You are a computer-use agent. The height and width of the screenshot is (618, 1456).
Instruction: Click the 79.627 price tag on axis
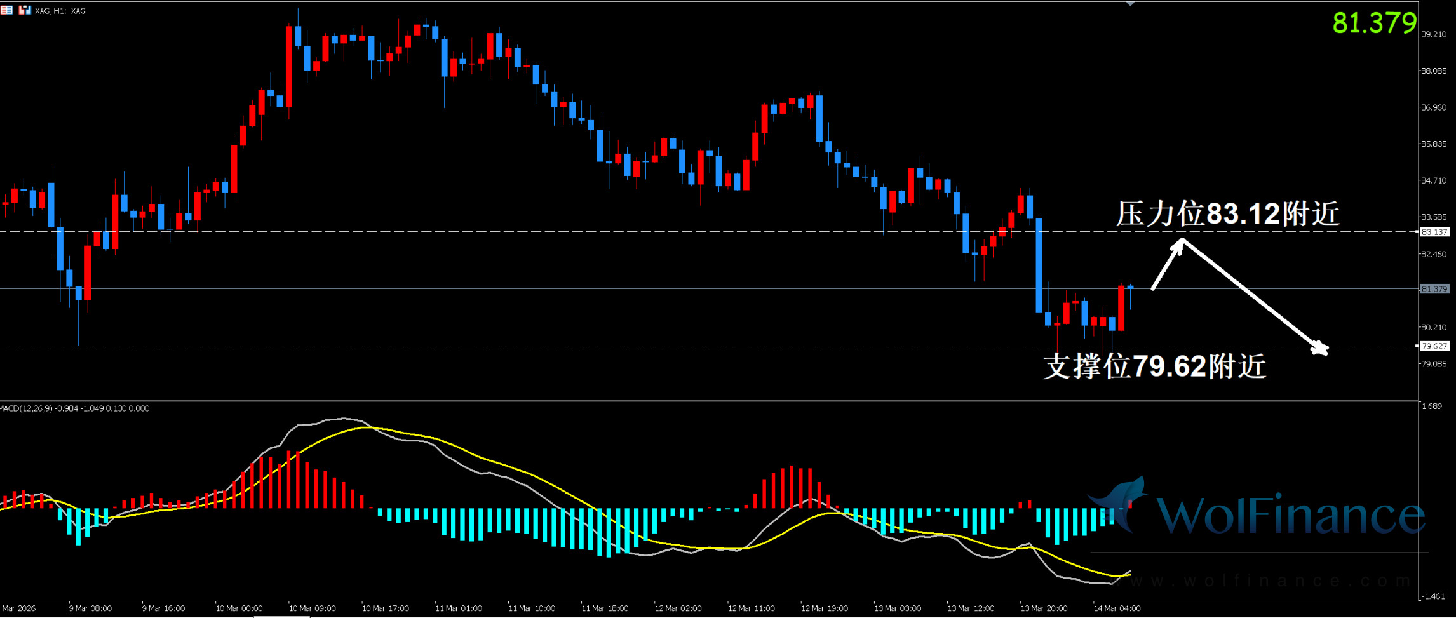[x=1434, y=346]
